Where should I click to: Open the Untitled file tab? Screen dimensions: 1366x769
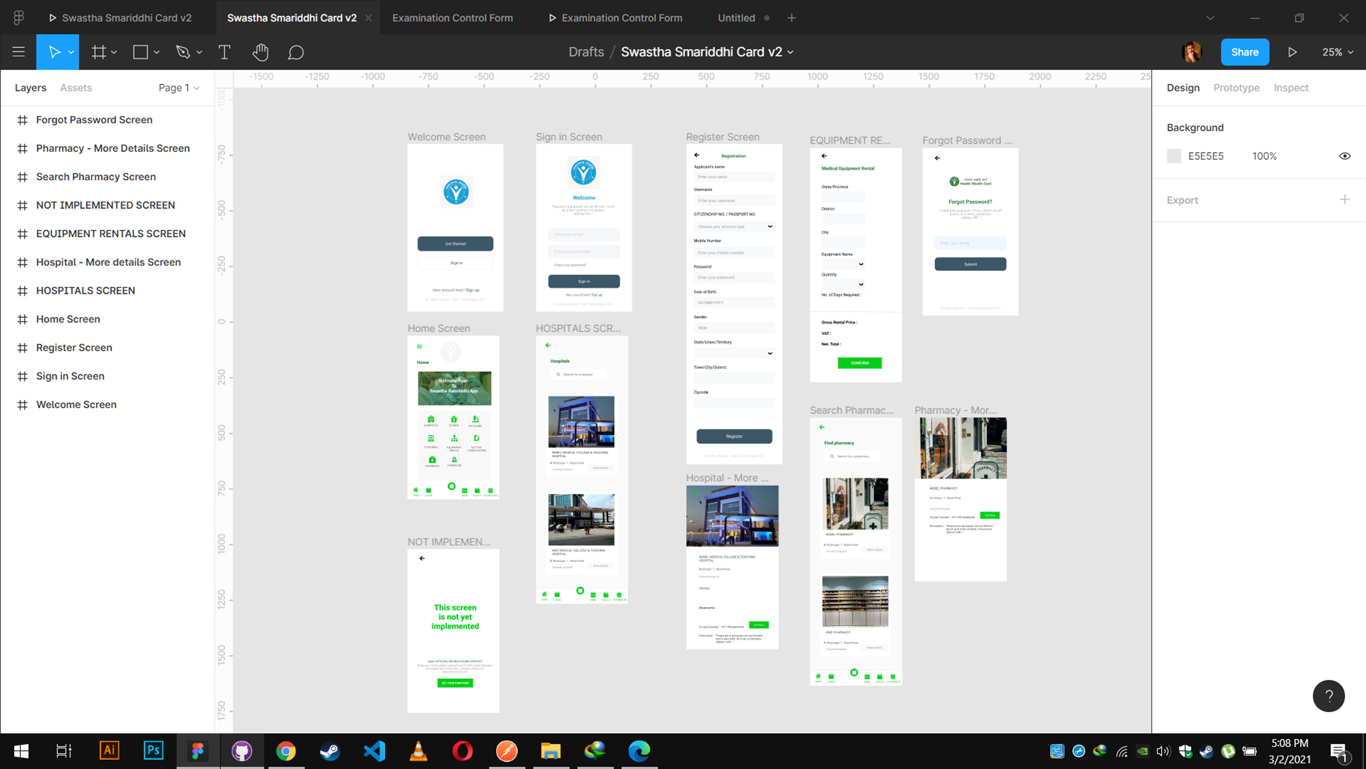click(x=736, y=18)
